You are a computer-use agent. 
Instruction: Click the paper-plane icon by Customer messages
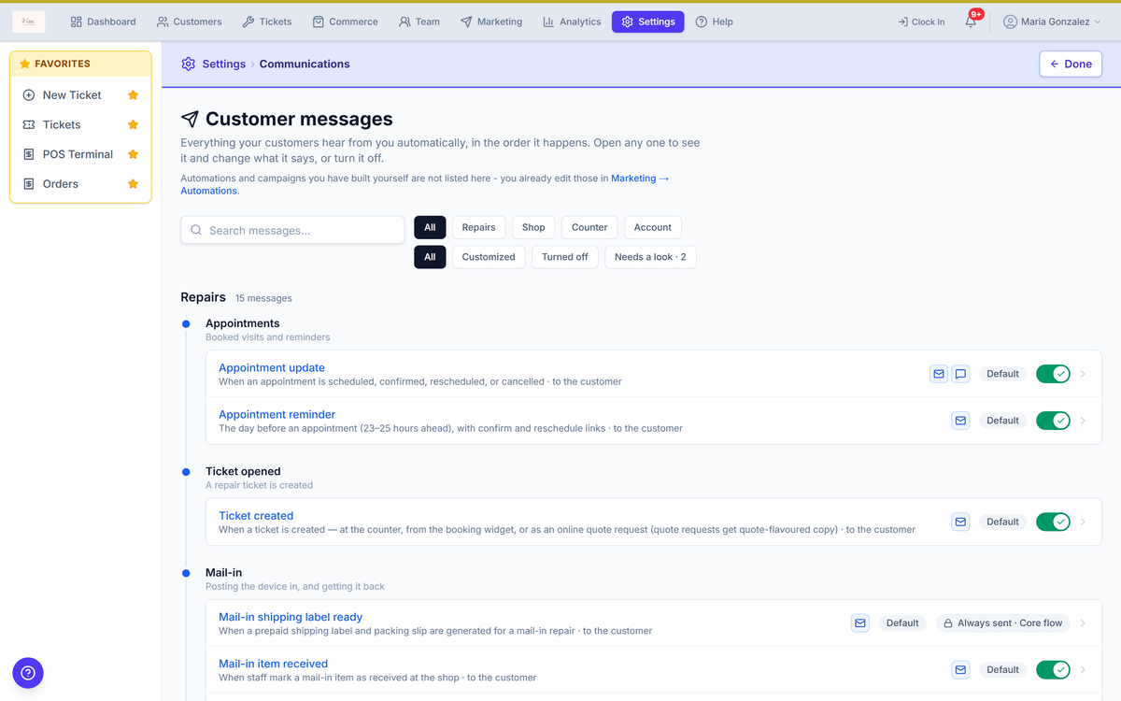(x=190, y=119)
